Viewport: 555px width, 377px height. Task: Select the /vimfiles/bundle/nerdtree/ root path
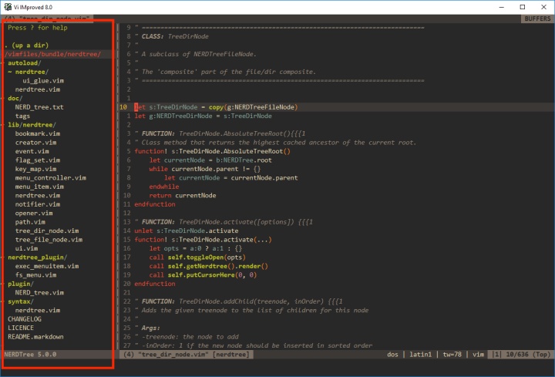coord(52,54)
